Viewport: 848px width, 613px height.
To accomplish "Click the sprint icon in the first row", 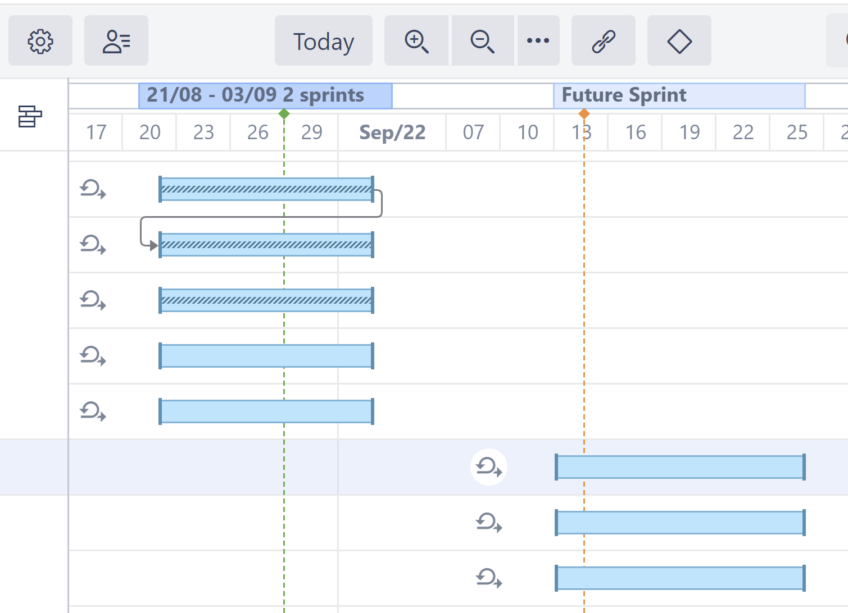I will 93,189.
